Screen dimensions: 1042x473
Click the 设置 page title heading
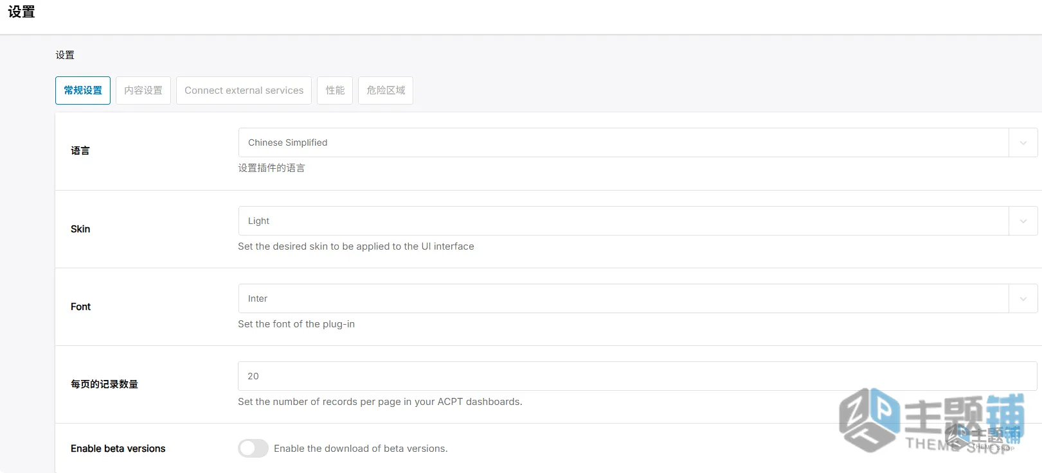[21, 12]
